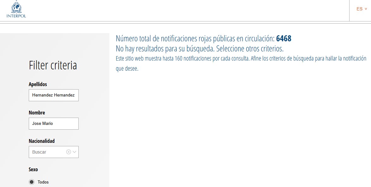Expand the language menu using the arrow beside ES

click(x=366, y=9)
